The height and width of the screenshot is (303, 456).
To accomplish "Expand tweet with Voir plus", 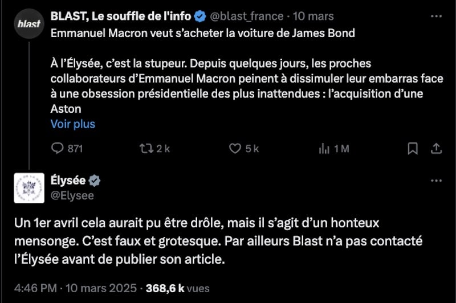I will (x=73, y=124).
